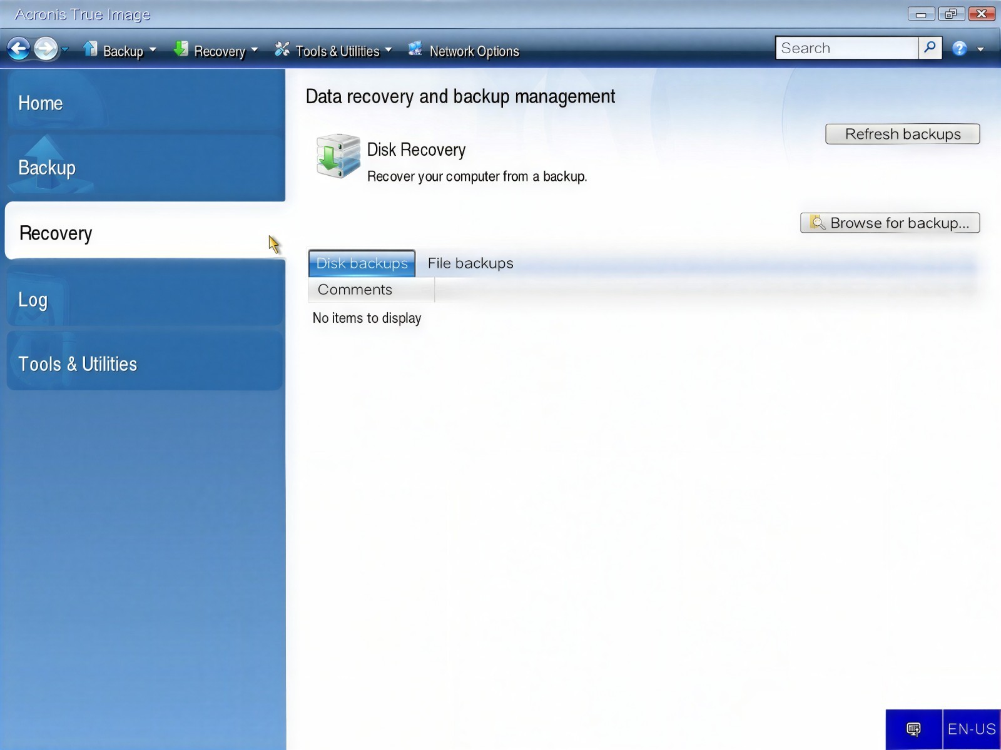Go to Home in the sidebar

tap(145, 102)
